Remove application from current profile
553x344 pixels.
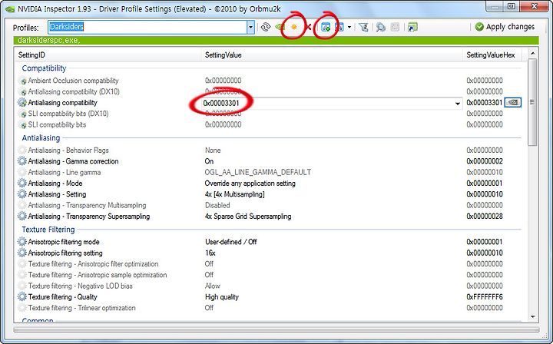tap(339, 27)
